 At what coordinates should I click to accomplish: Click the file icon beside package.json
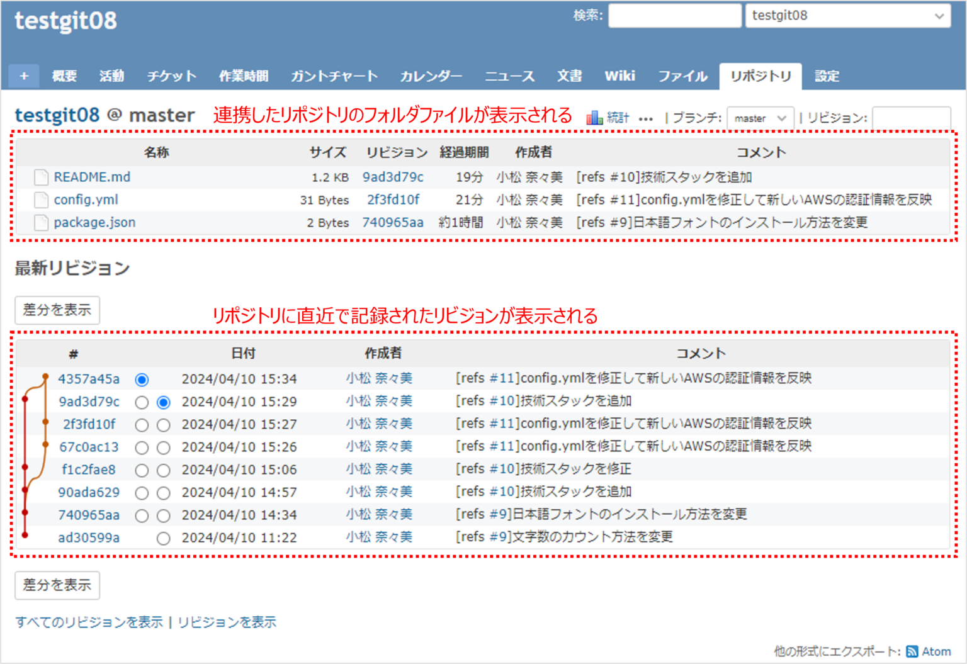point(40,222)
